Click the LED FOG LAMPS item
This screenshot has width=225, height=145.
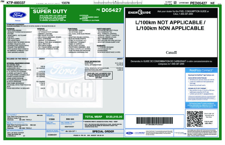[13, 39]
